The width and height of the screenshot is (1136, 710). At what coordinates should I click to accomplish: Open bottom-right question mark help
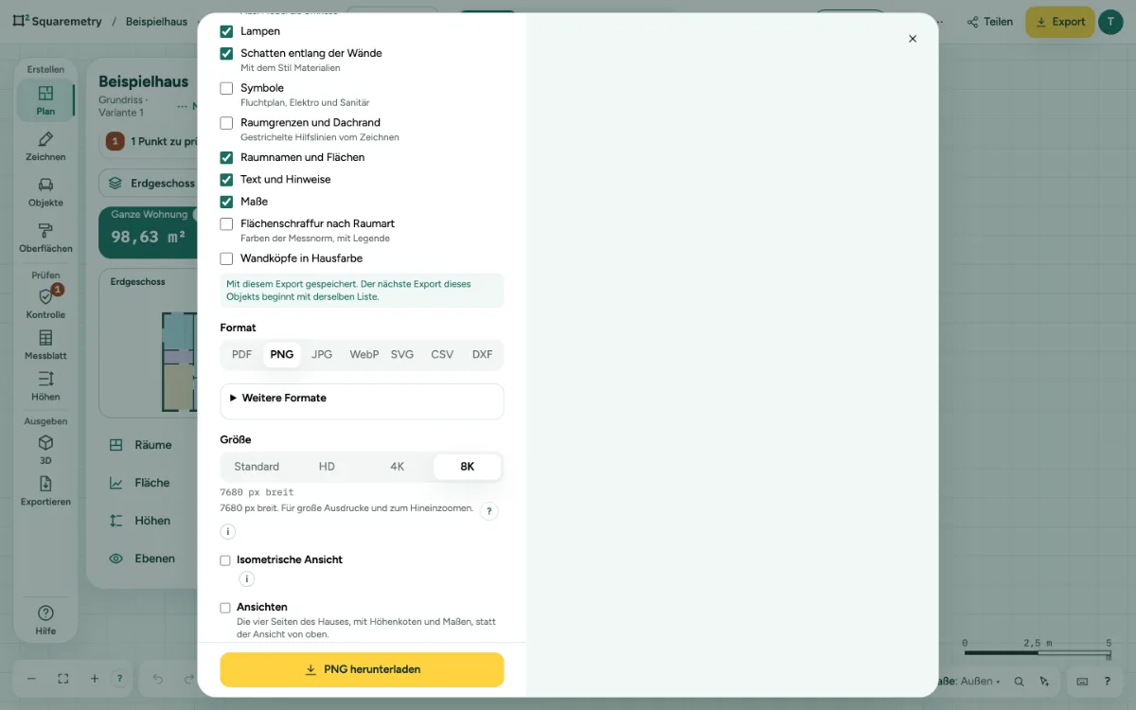point(1108,681)
